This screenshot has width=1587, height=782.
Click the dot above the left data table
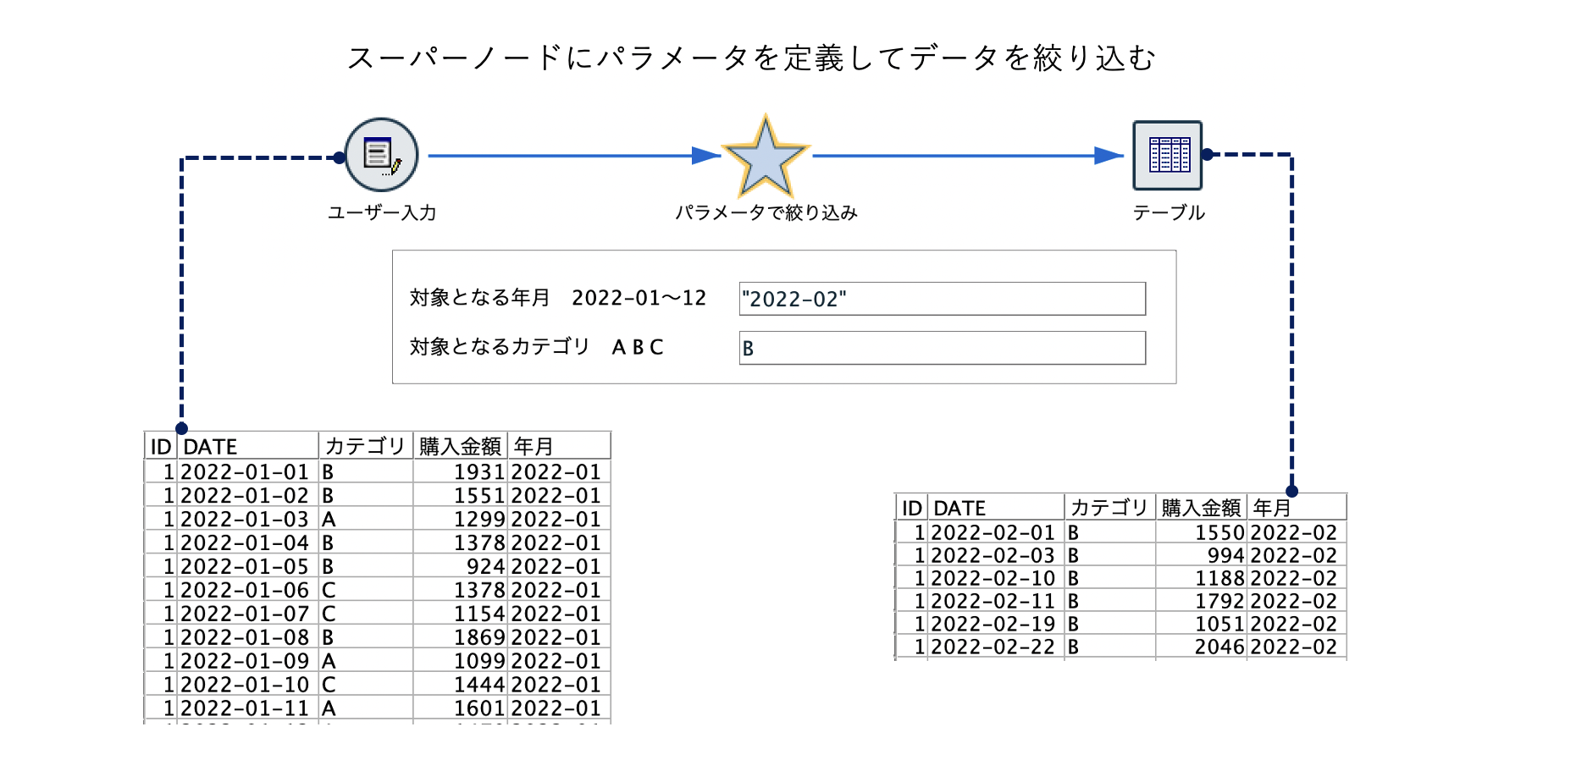click(x=181, y=429)
